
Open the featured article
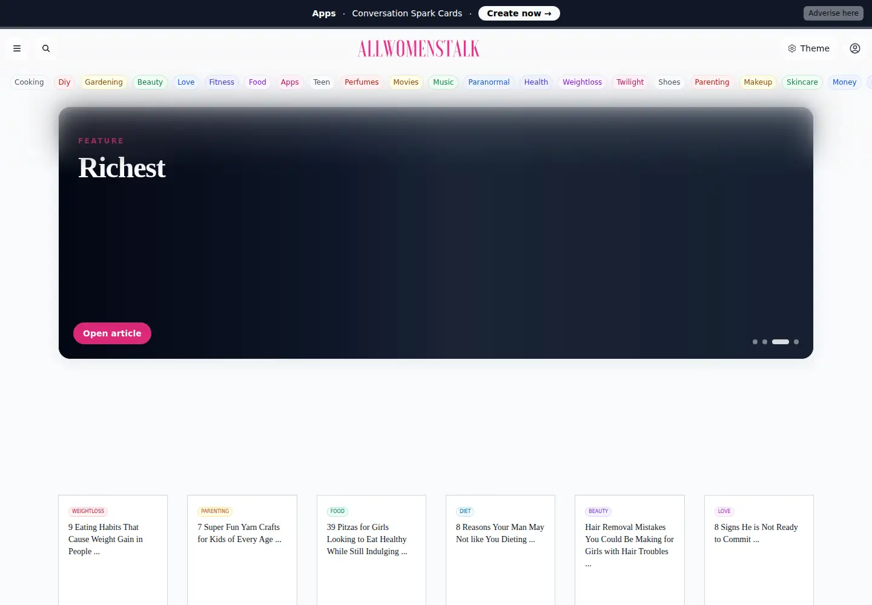[112, 333]
